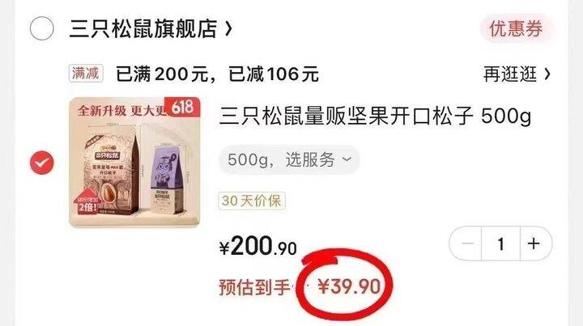Click the circled ¥39.90 estimated price
583x326 pixels.
pos(349,286)
